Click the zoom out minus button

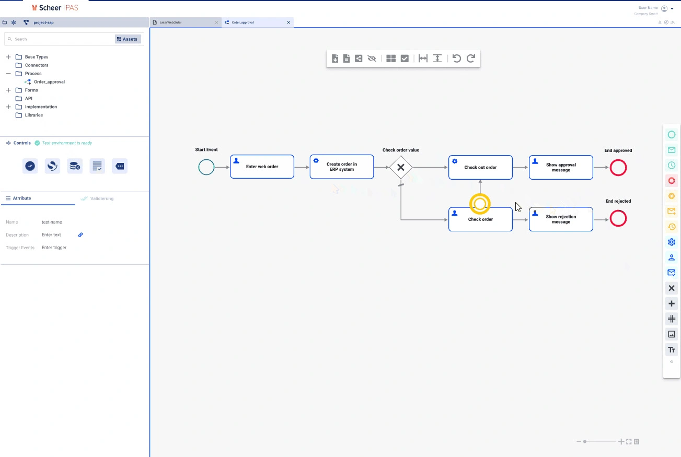click(x=579, y=442)
